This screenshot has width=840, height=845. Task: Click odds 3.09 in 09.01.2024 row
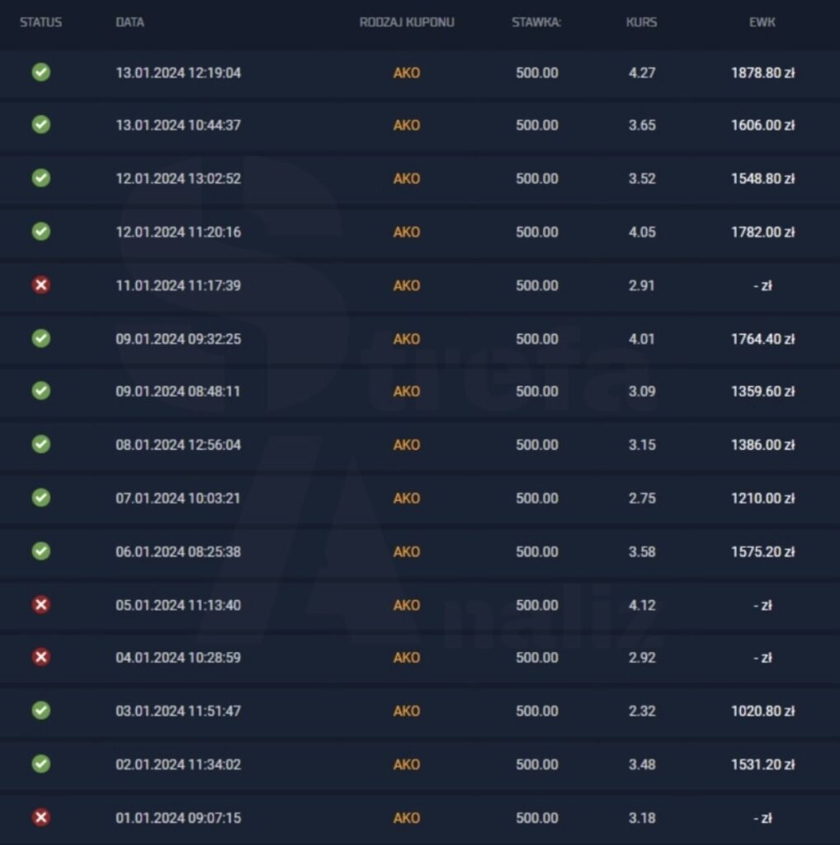point(641,391)
